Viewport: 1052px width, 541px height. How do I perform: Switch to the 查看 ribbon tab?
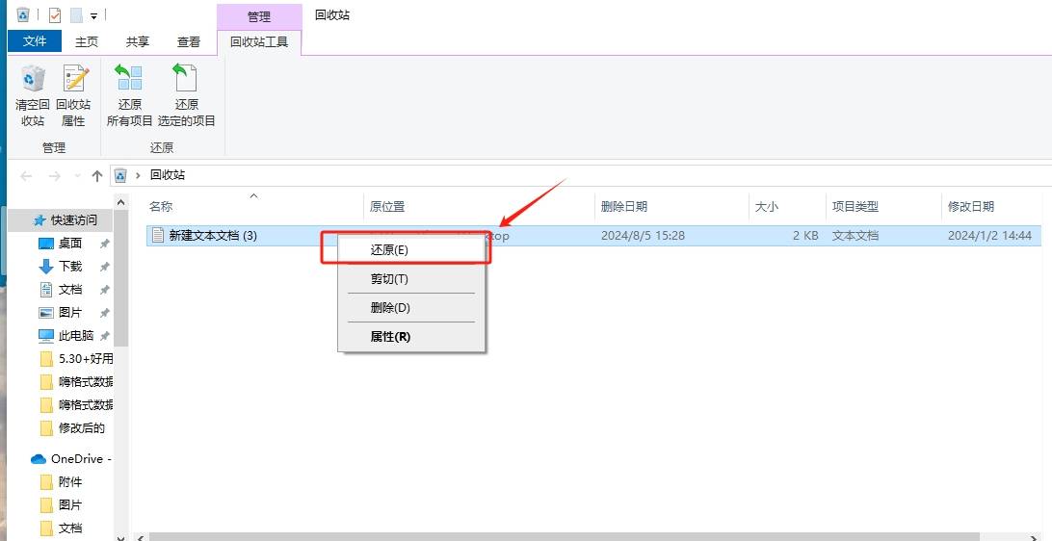tap(189, 41)
